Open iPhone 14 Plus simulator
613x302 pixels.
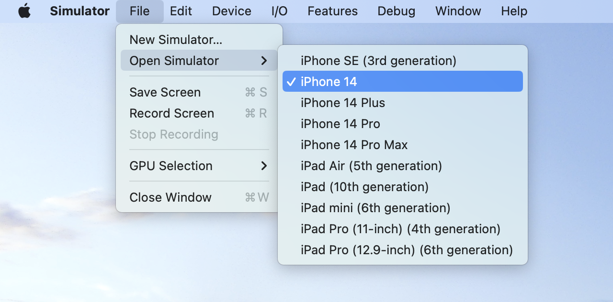click(x=403, y=103)
